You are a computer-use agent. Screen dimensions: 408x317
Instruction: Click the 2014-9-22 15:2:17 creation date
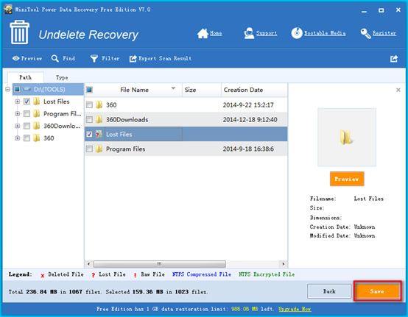[248, 104]
